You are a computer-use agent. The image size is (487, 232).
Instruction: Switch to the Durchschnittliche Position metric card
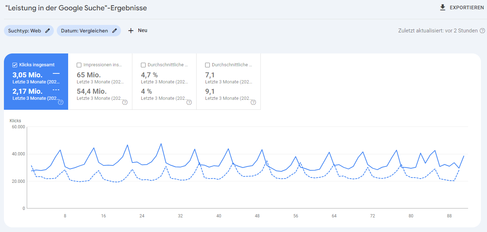(228, 82)
